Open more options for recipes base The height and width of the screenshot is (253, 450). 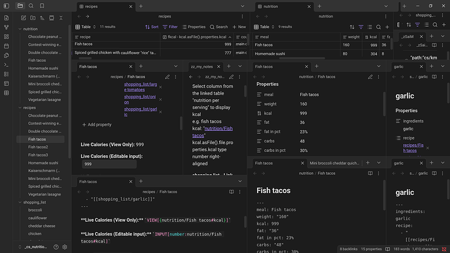(242, 17)
